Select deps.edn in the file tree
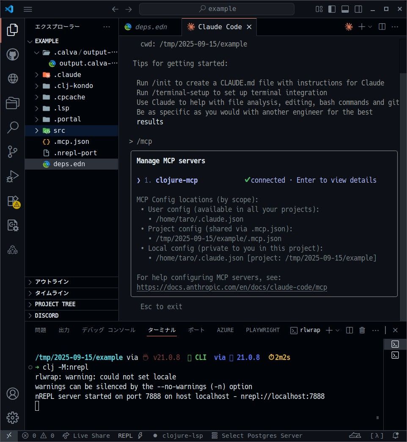407x442 pixels. click(x=71, y=164)
